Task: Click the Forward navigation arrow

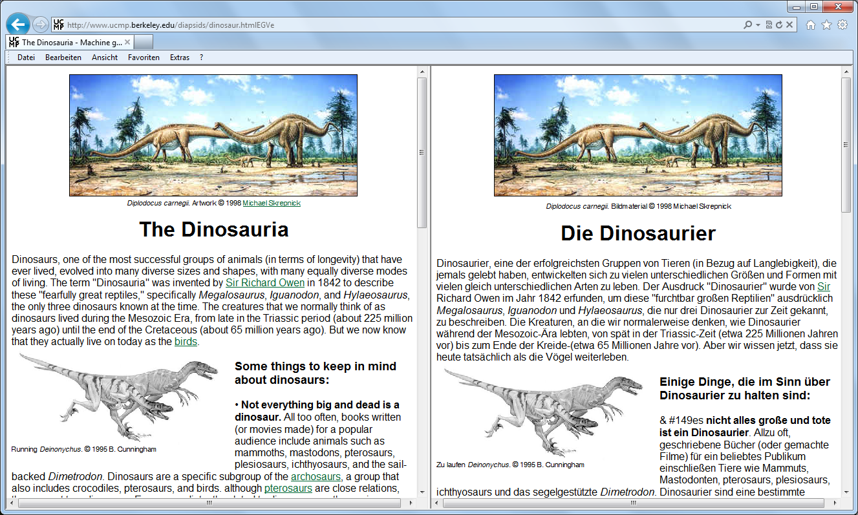Action: point(40,25)
